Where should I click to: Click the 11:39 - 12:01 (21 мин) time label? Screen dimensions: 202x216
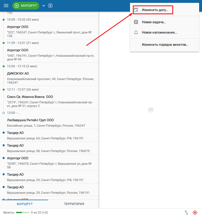point(23,43)
